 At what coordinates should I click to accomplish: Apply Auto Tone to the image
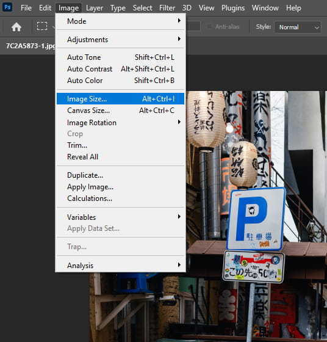pyautogui.click(x=120, y=57)
